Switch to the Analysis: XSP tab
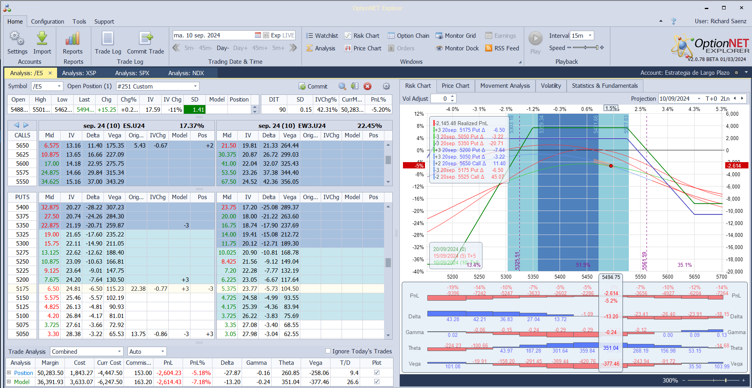This screenshot has width=752, height=388. point(79,73)
